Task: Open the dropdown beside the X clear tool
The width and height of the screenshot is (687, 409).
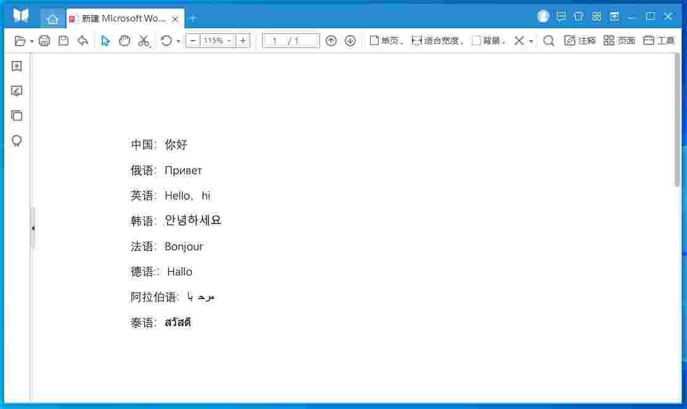Action: [x=531, y=40]
